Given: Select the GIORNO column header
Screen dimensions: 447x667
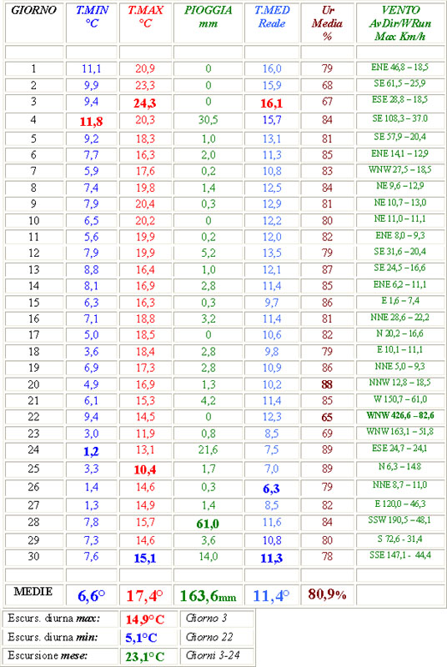Looking at the screenshot, I should (x=33, y=10).
